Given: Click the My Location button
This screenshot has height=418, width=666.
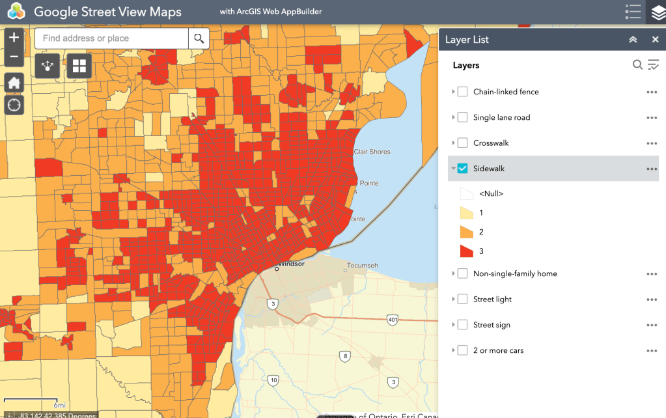Looking at the screenshot, I should (14, 104).
